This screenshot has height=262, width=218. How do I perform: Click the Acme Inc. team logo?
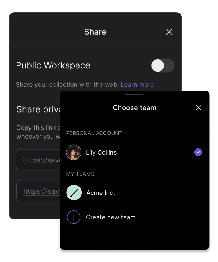point(74,193)
